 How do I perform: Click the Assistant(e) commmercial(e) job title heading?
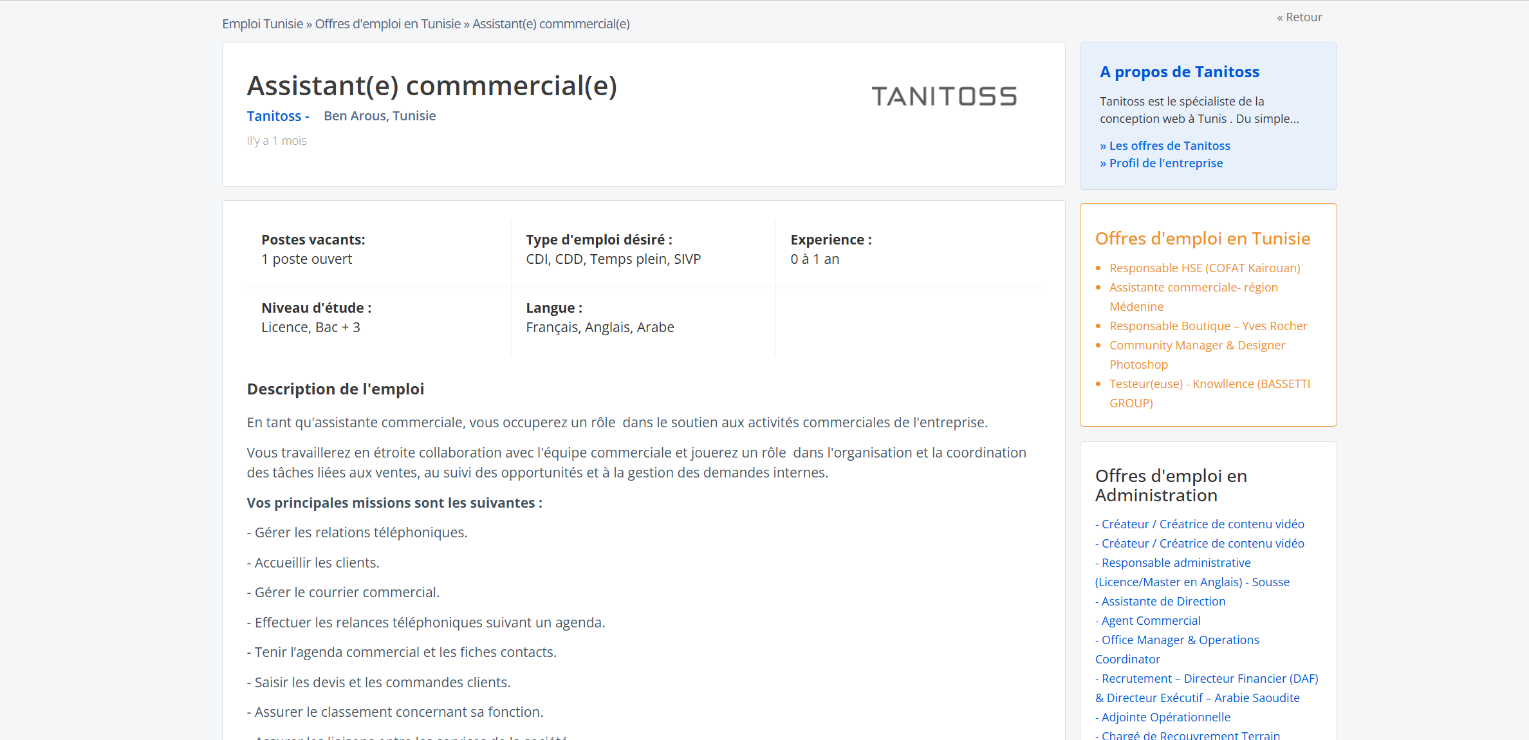click(x=432, y=86)
